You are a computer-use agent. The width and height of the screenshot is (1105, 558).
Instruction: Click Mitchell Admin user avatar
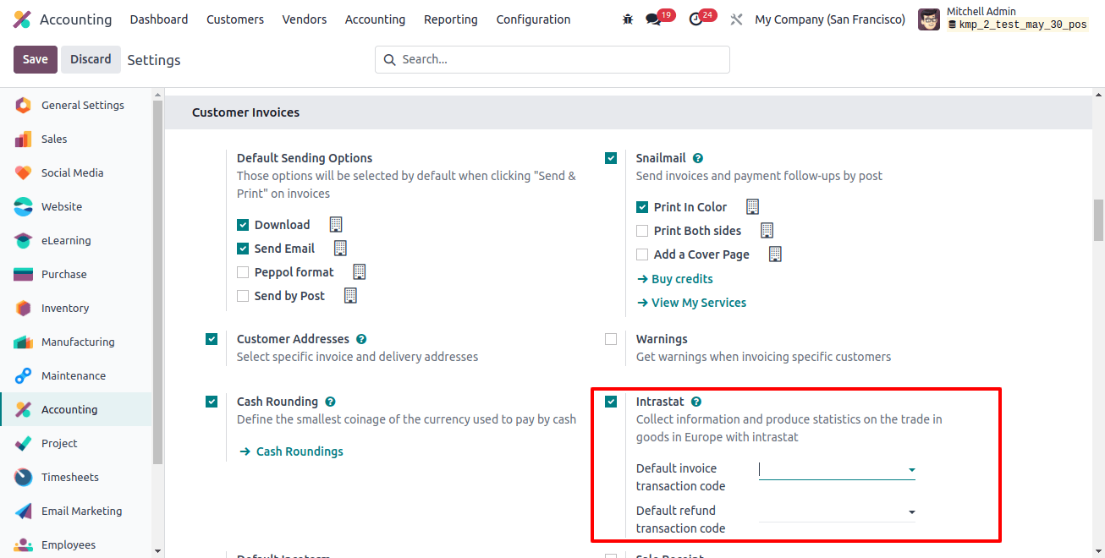click(x=929, y=19)
